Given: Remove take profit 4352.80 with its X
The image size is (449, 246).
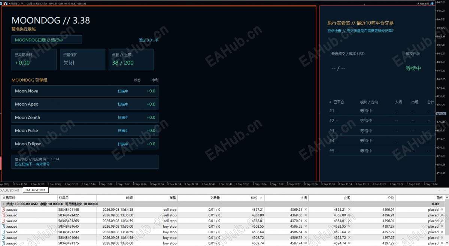Looking at the screenshot, I should [349, 215].
